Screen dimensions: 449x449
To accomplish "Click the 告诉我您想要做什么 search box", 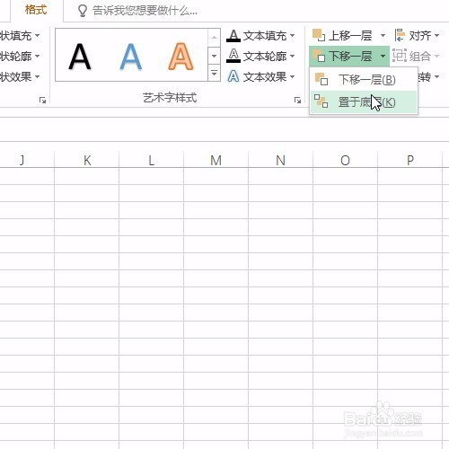I will pos(145,11).
